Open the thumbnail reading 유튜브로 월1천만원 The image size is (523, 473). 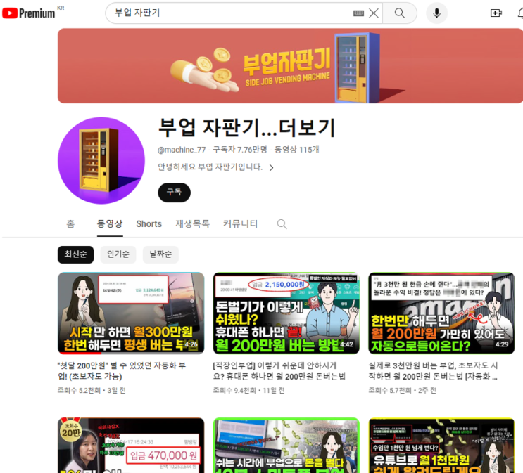tap(441, 446)
